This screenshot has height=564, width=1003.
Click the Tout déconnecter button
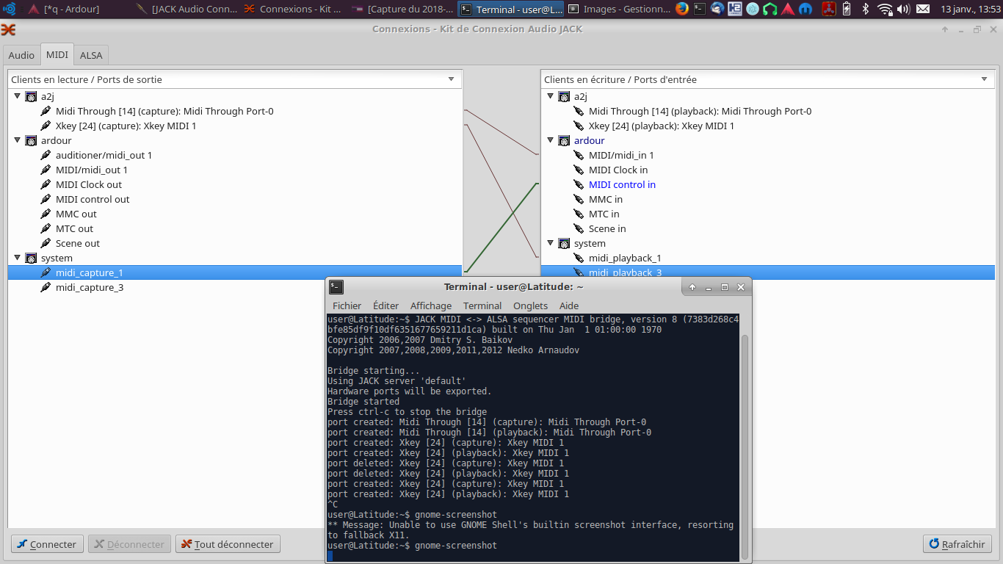click(228, 544)
